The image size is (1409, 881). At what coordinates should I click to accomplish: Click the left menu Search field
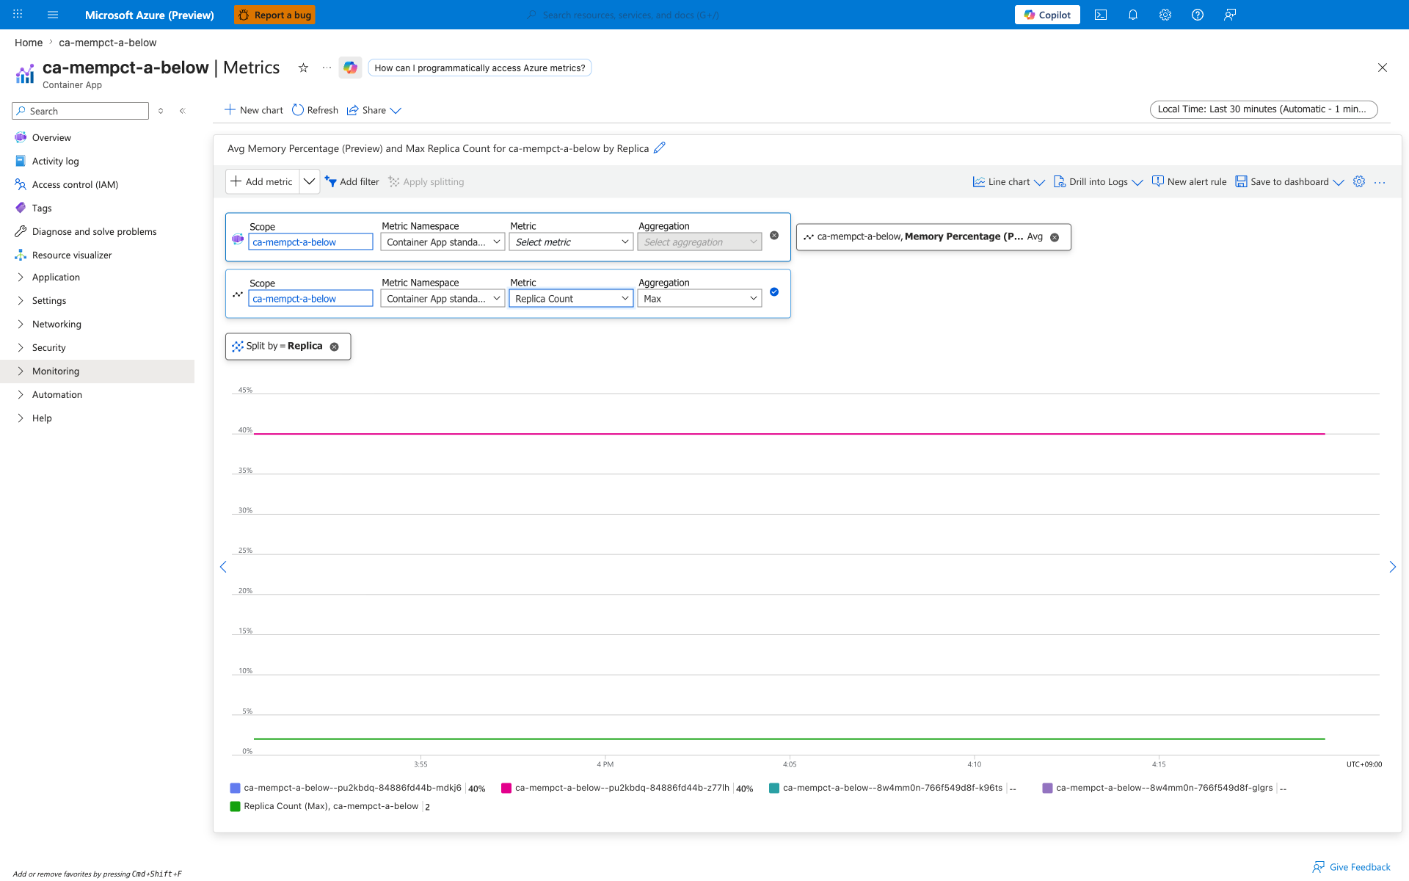coord(81,111)
